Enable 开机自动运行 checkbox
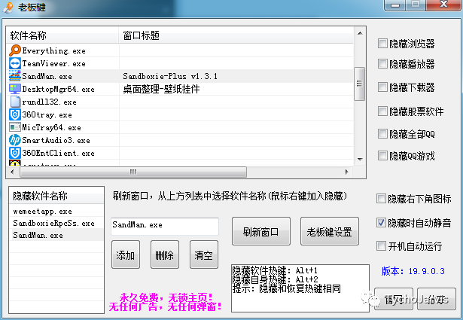The image size is (463, 320). point(381,245)
